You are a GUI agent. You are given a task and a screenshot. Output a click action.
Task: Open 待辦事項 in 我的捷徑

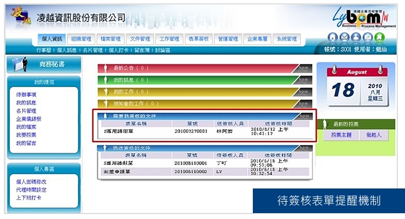click(x=26, y=95)
